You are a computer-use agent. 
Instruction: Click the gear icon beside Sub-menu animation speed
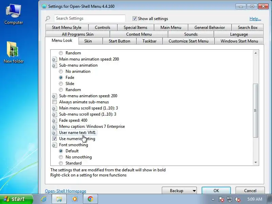coord(54,96)
